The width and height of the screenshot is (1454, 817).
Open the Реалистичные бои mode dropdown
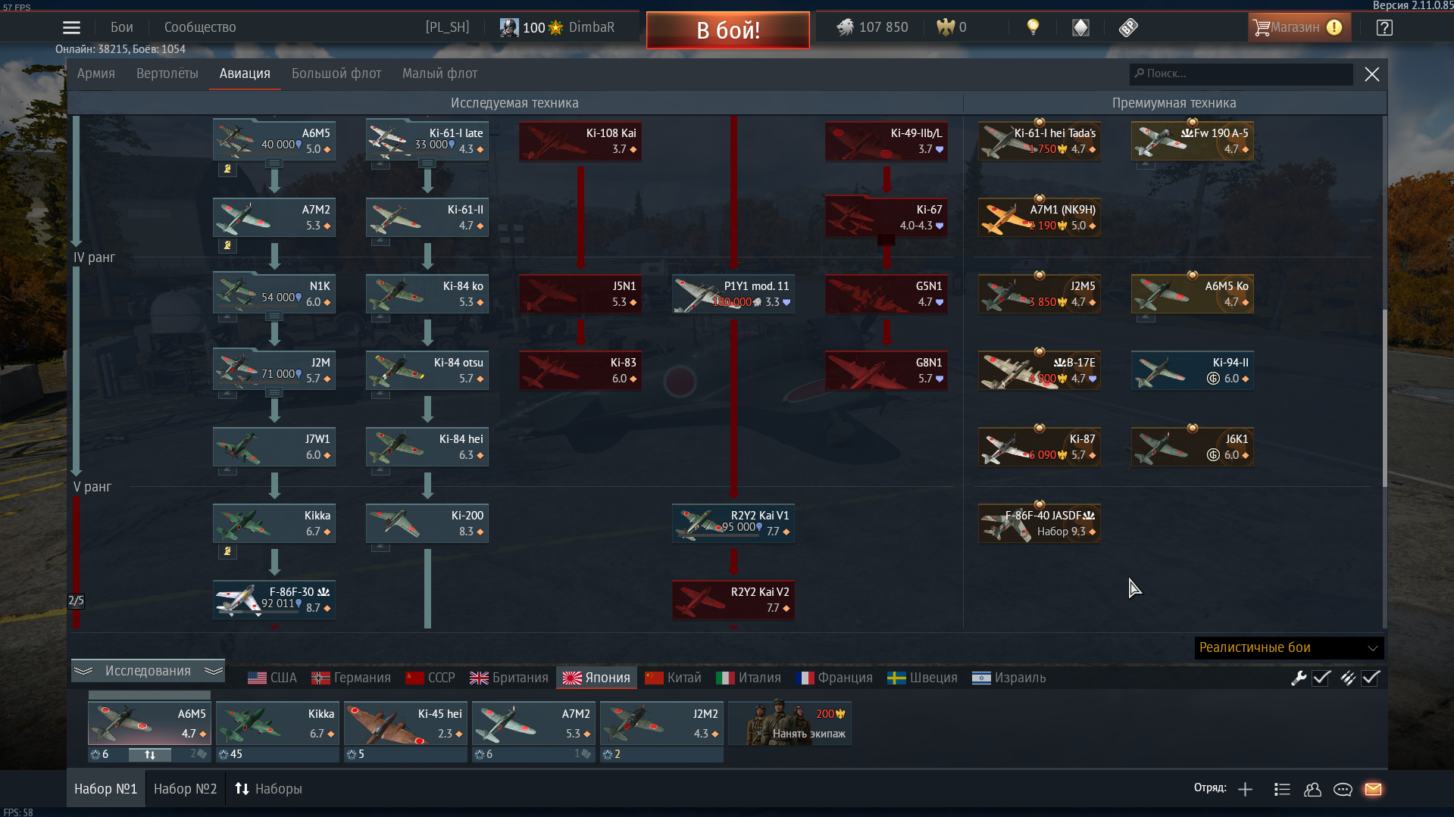point(1289,647)
